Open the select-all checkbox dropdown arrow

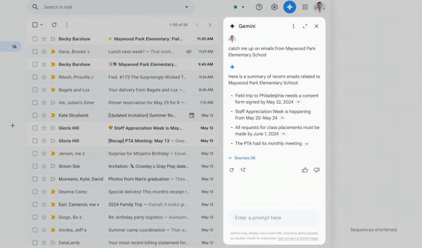[42, 25]
